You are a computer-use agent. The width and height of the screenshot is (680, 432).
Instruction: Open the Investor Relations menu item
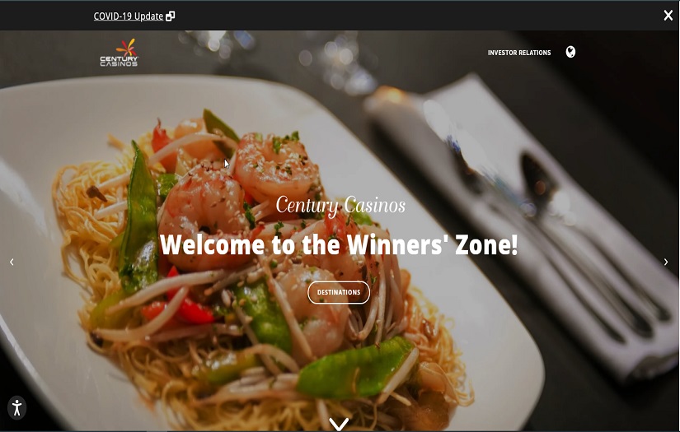point(519,53)
